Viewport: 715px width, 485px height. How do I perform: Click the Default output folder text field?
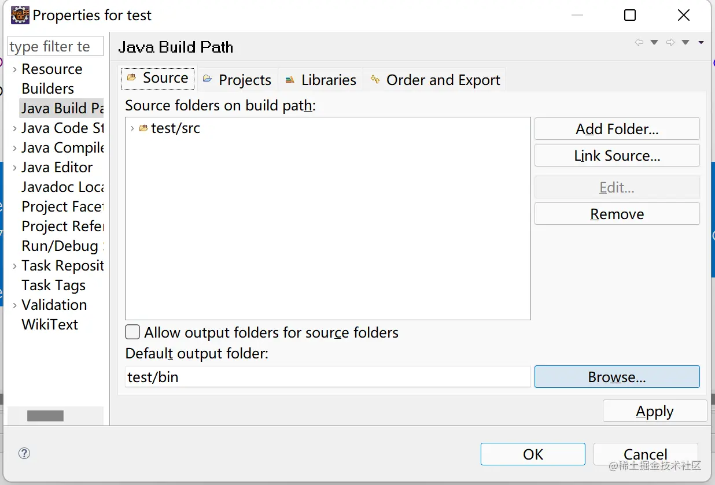point(328,377)
